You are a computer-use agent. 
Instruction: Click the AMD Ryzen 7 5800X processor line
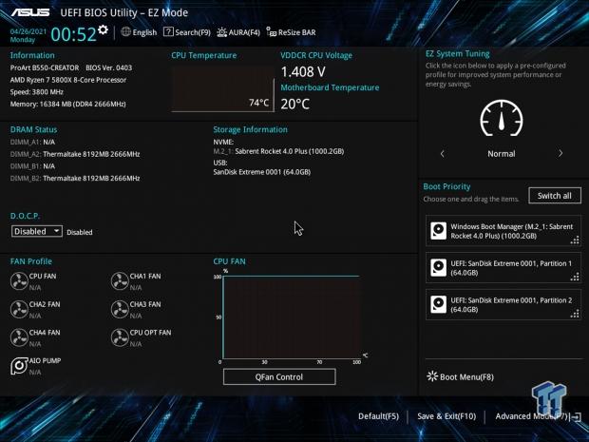68,80
